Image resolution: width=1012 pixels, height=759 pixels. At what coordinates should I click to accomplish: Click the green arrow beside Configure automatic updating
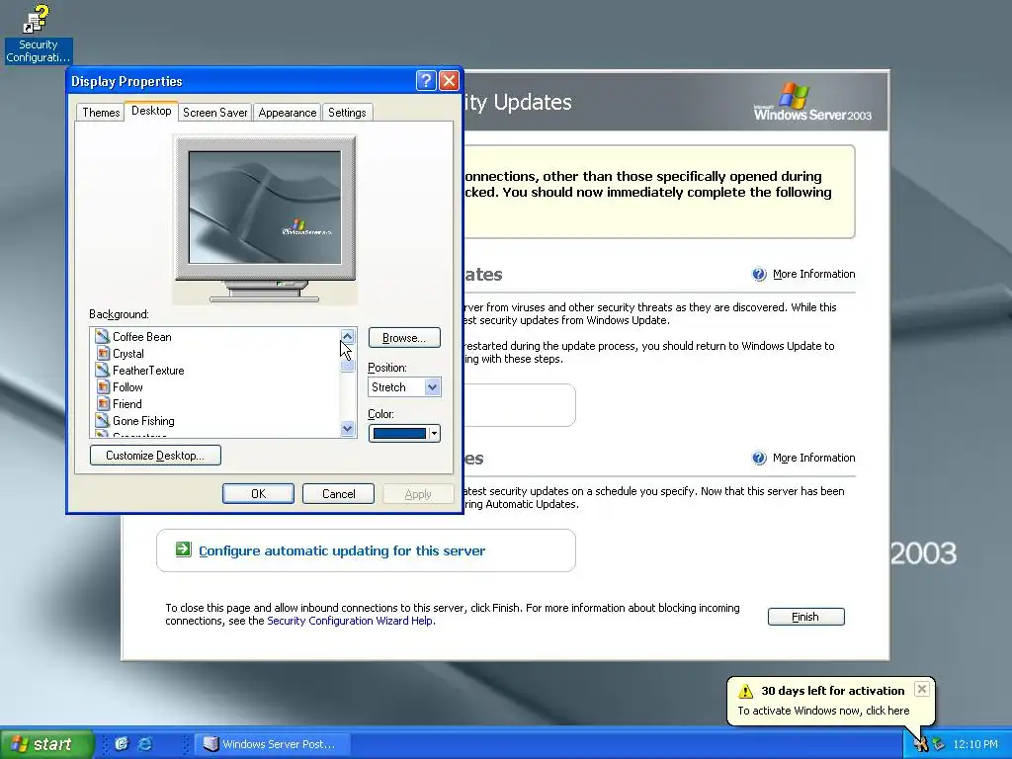[183, 549]
